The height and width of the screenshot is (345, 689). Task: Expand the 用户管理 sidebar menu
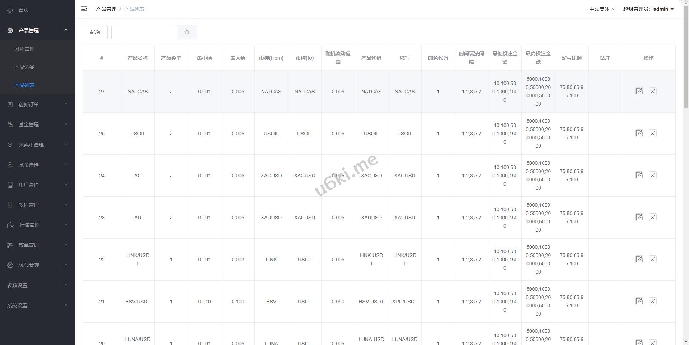(x=37, y=185)
